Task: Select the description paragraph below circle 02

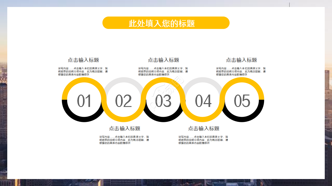Action: point(124,140)
